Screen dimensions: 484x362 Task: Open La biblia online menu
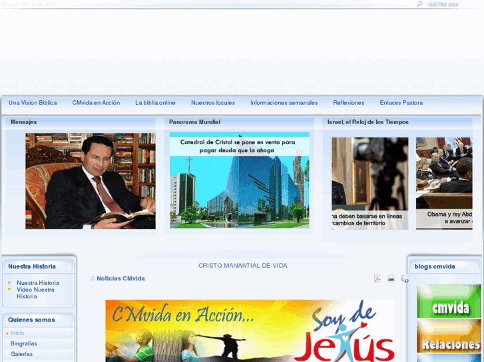(155, 103)
